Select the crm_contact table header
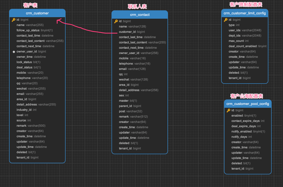Screen dimensions: 283x187 [140, 15]
